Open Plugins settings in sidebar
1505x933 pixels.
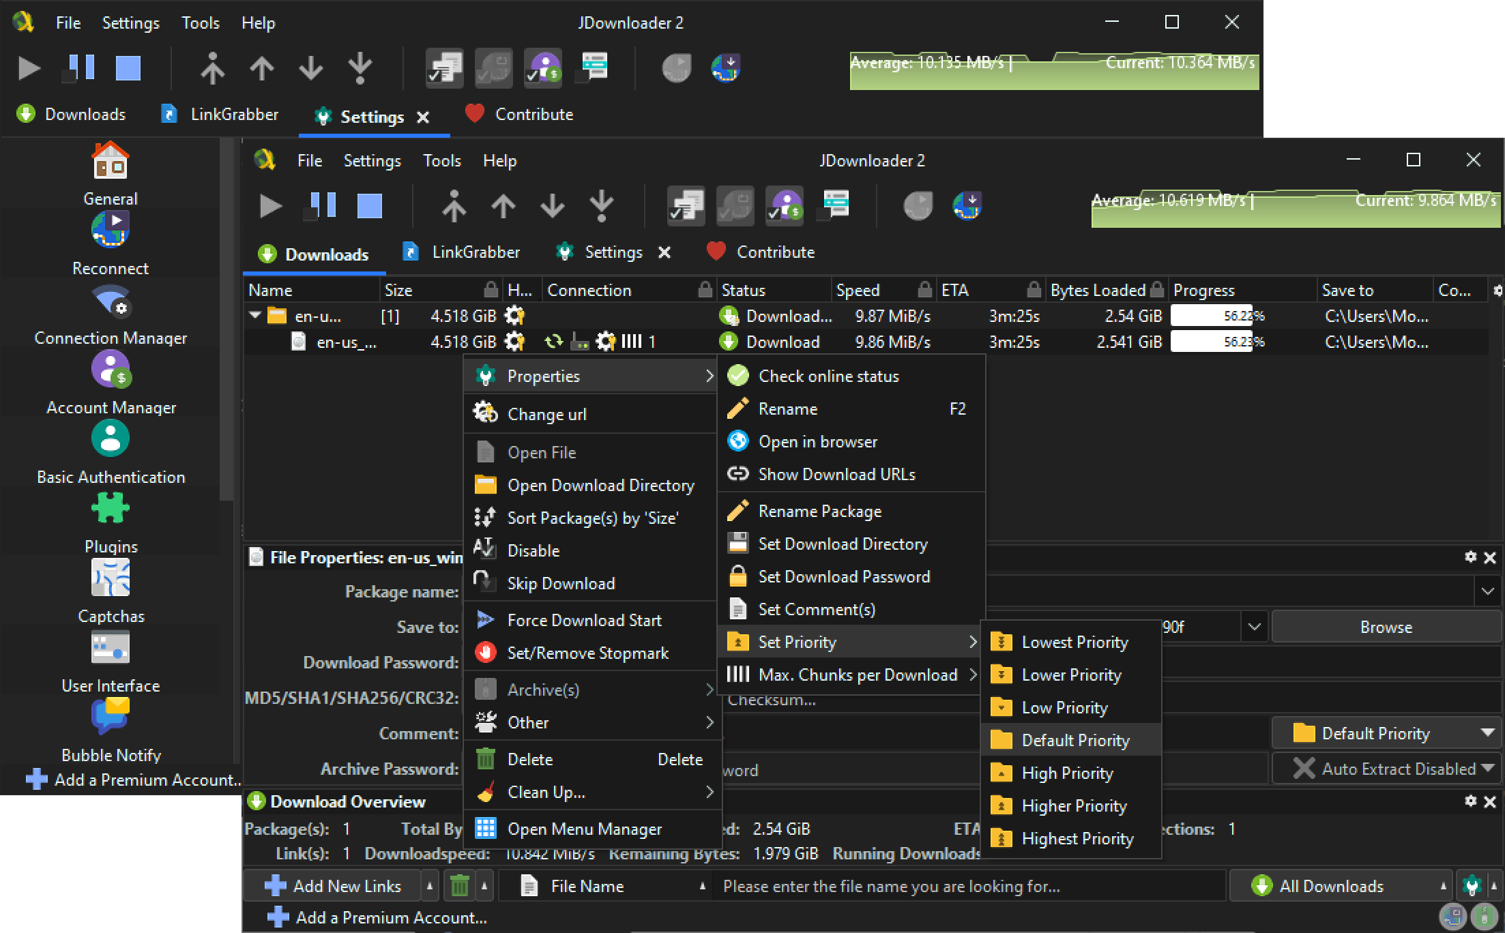111,522
